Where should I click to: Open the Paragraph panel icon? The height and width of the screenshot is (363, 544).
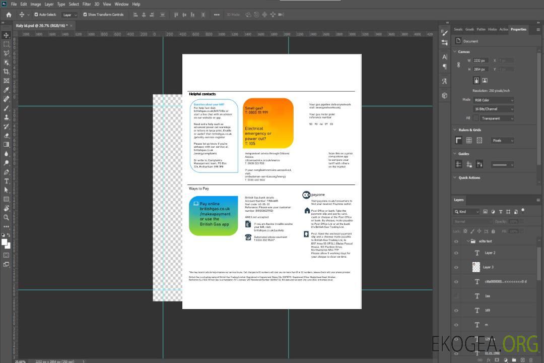445,67
